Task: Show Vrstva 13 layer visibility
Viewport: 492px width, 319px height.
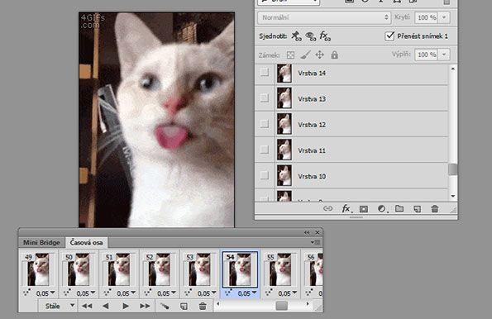Action: coord(265,98)
